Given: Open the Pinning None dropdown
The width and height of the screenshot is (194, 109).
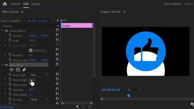Looking at the screenshot, I should pos(39,99).
